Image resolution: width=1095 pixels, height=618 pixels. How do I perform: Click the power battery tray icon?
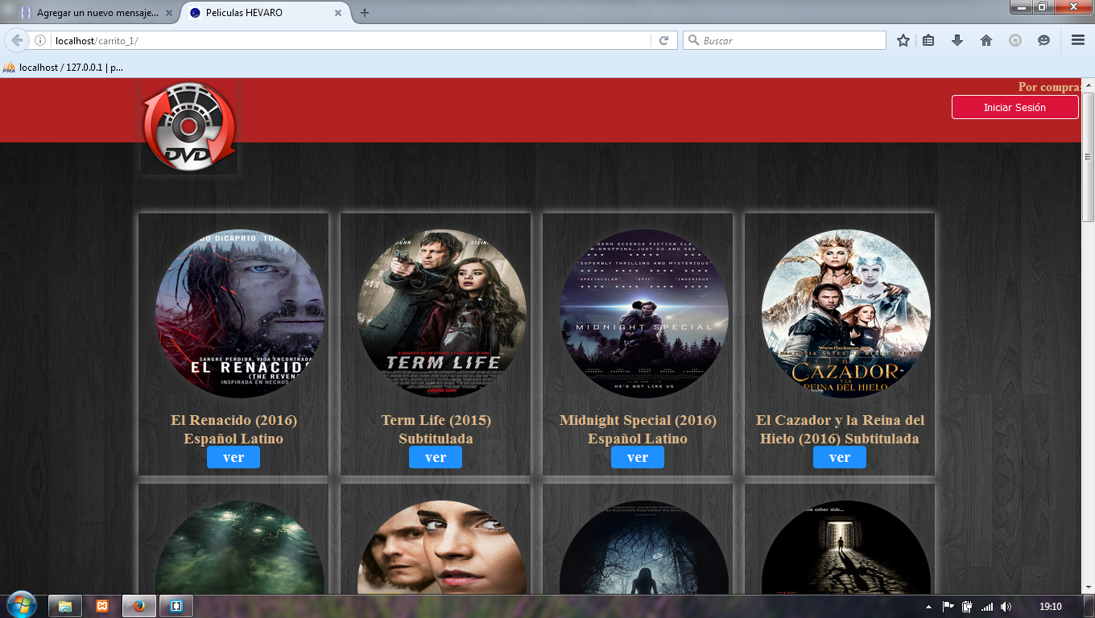tap(968, 607)
